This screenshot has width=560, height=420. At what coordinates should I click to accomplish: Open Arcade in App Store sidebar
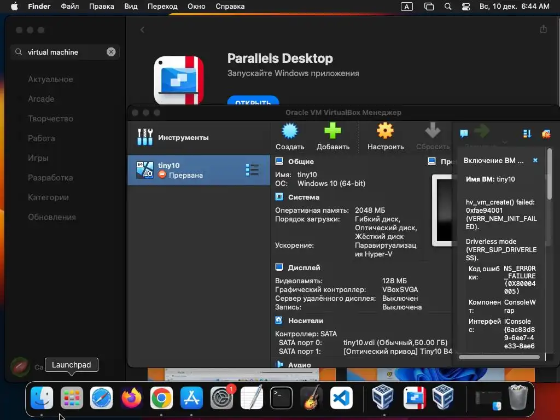coord(41,99)
